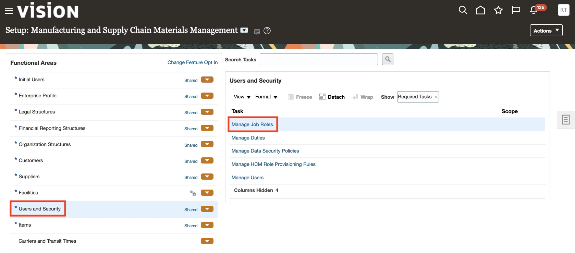Click Shared link on Items row
Screen dimensions: 575x253
pos(191,226)
